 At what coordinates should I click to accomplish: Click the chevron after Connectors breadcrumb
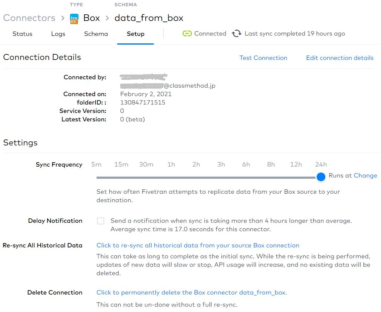pos(63,18)
